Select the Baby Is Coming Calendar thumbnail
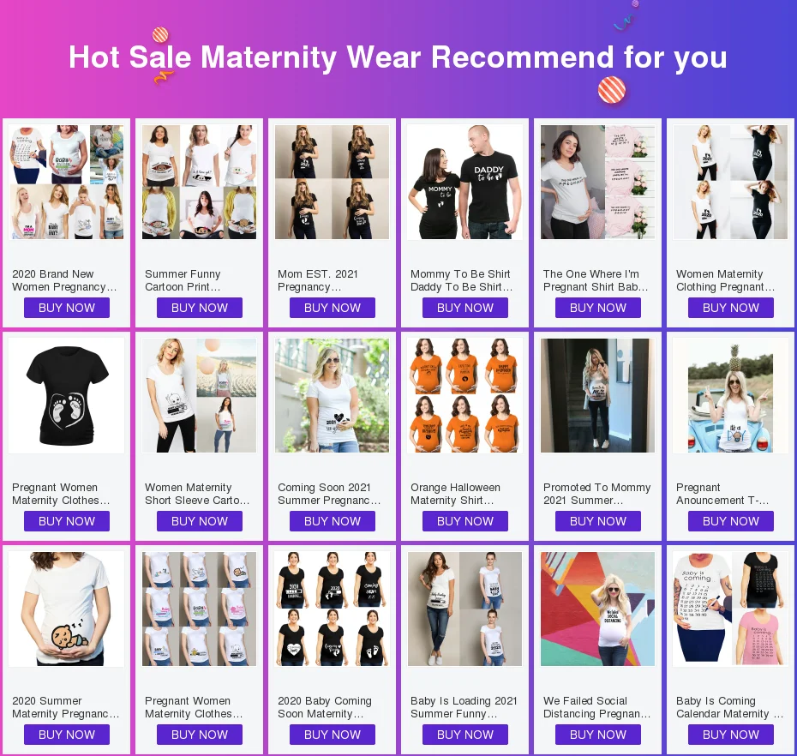797x756 pixels. (730, 609)
